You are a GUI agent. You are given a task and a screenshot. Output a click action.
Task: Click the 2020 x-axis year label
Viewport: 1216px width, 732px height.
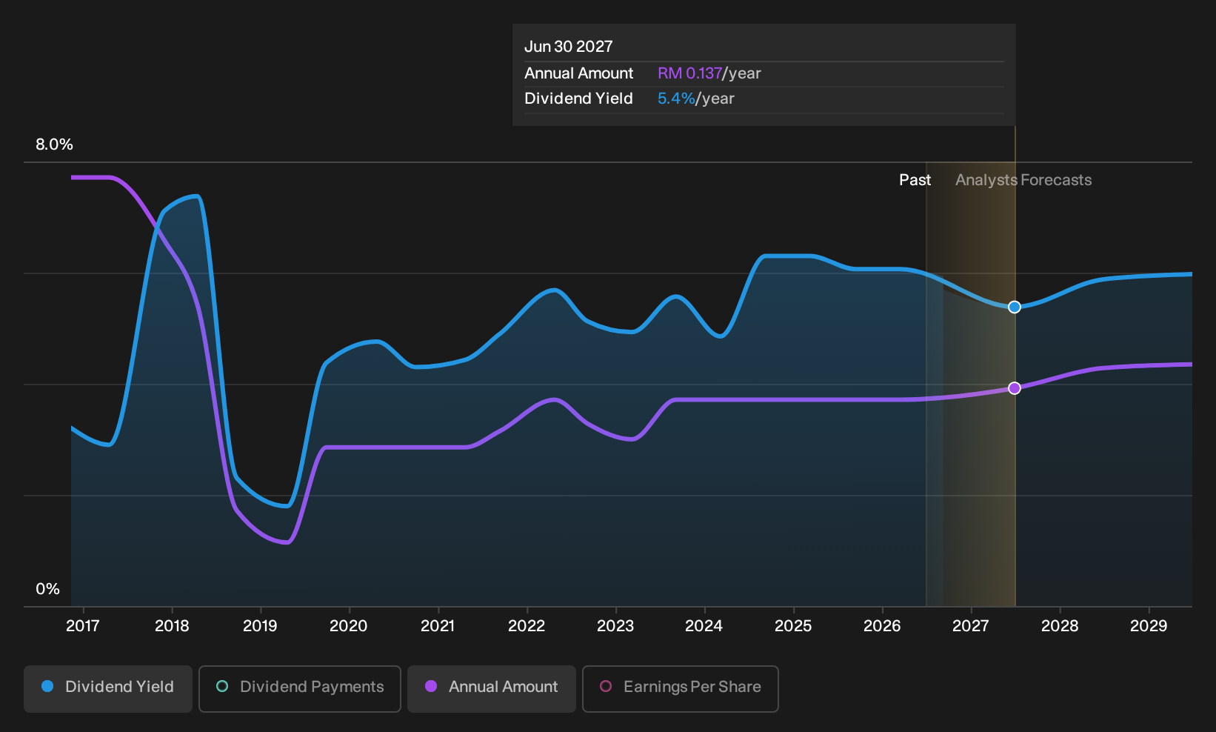click(348, 626)
